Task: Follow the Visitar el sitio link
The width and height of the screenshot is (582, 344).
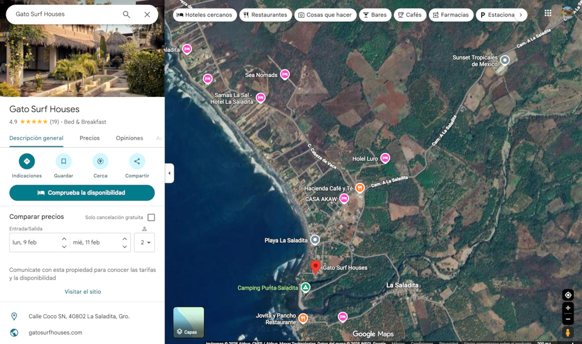Action: point(83,291)
